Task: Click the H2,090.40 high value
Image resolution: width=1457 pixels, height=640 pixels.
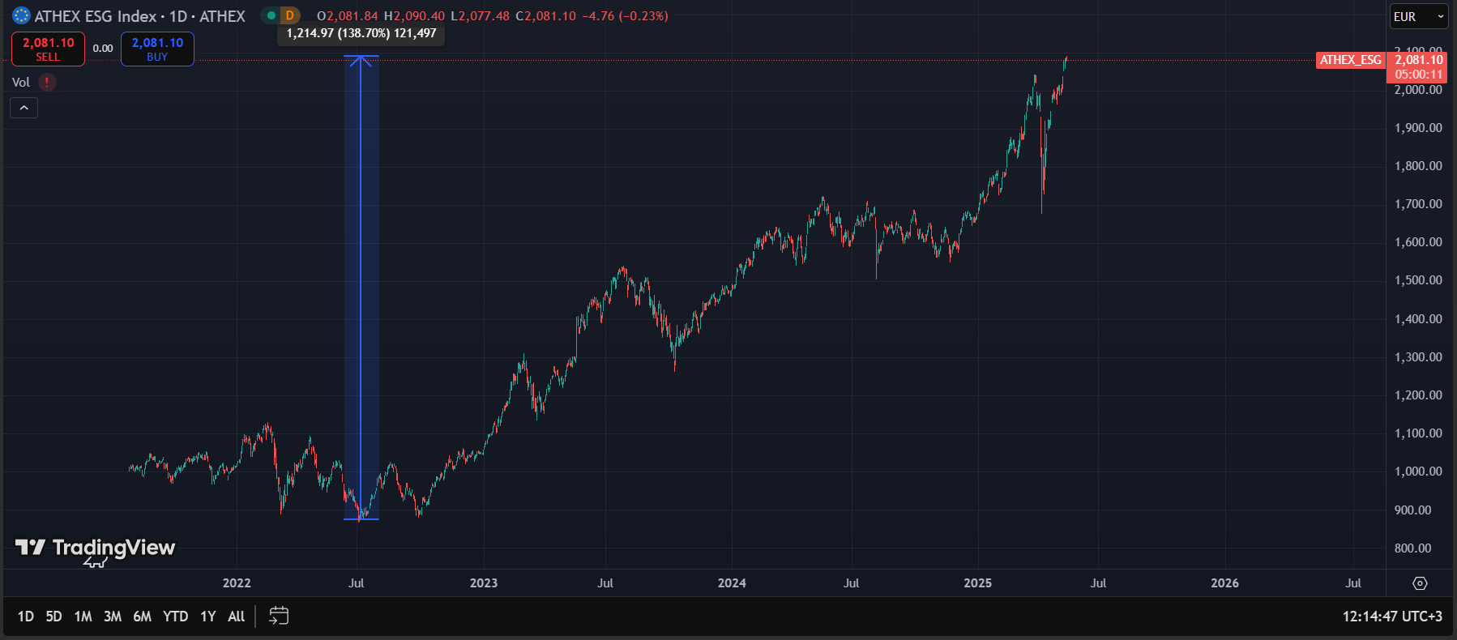Action: pos(414,16)
